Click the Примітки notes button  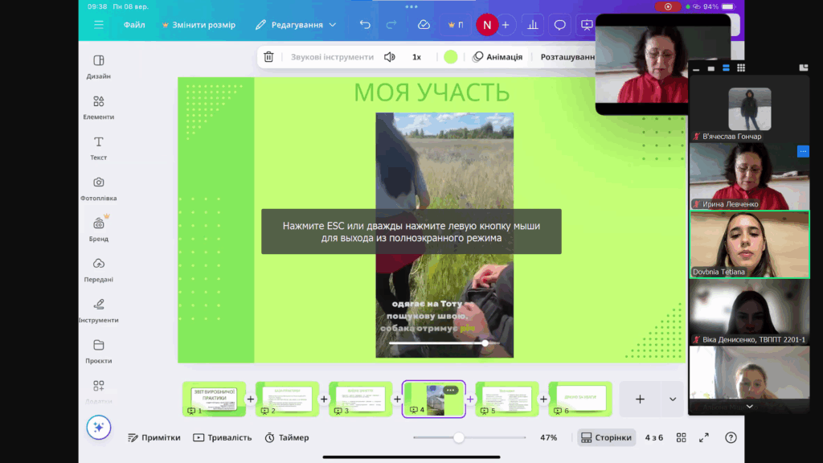tap(154, 437)
